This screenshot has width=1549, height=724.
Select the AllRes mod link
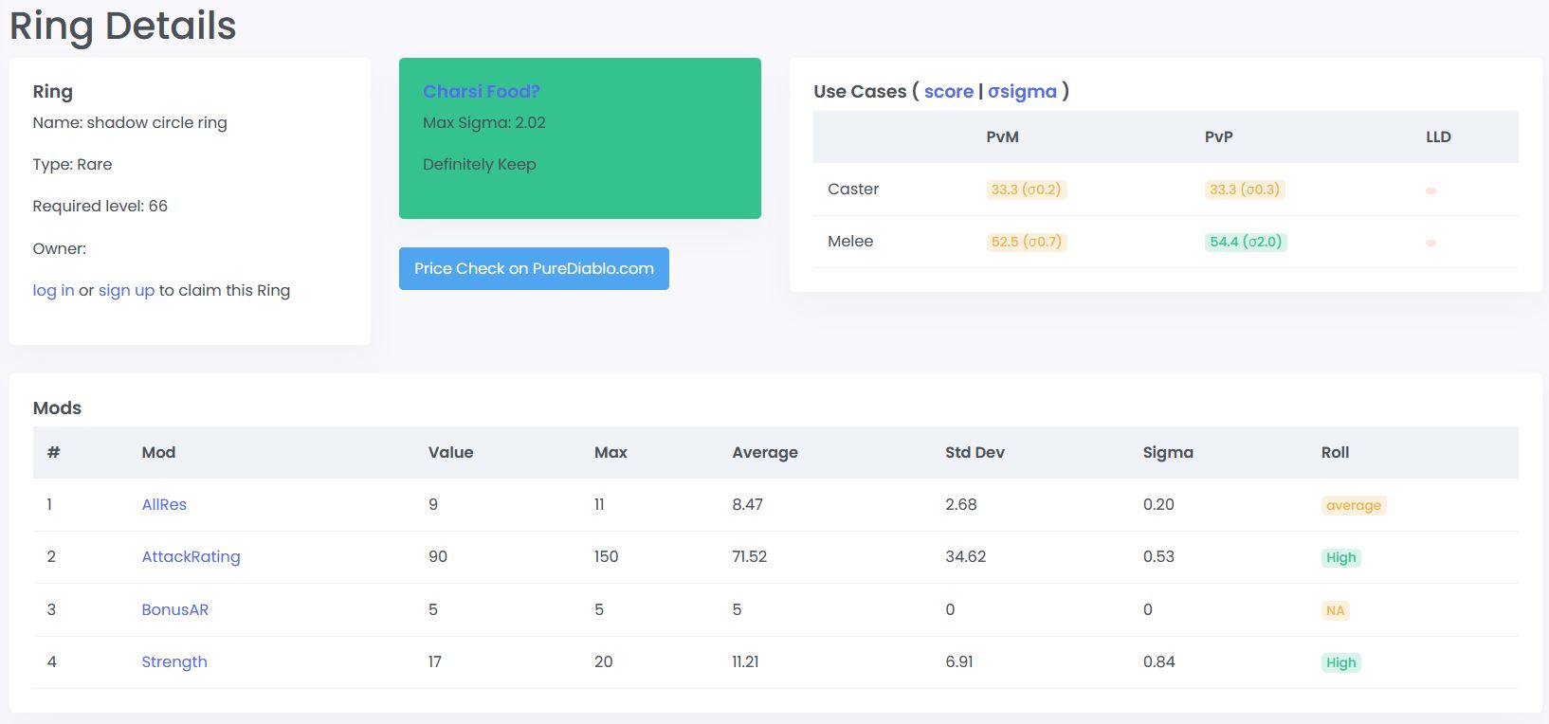164,504
